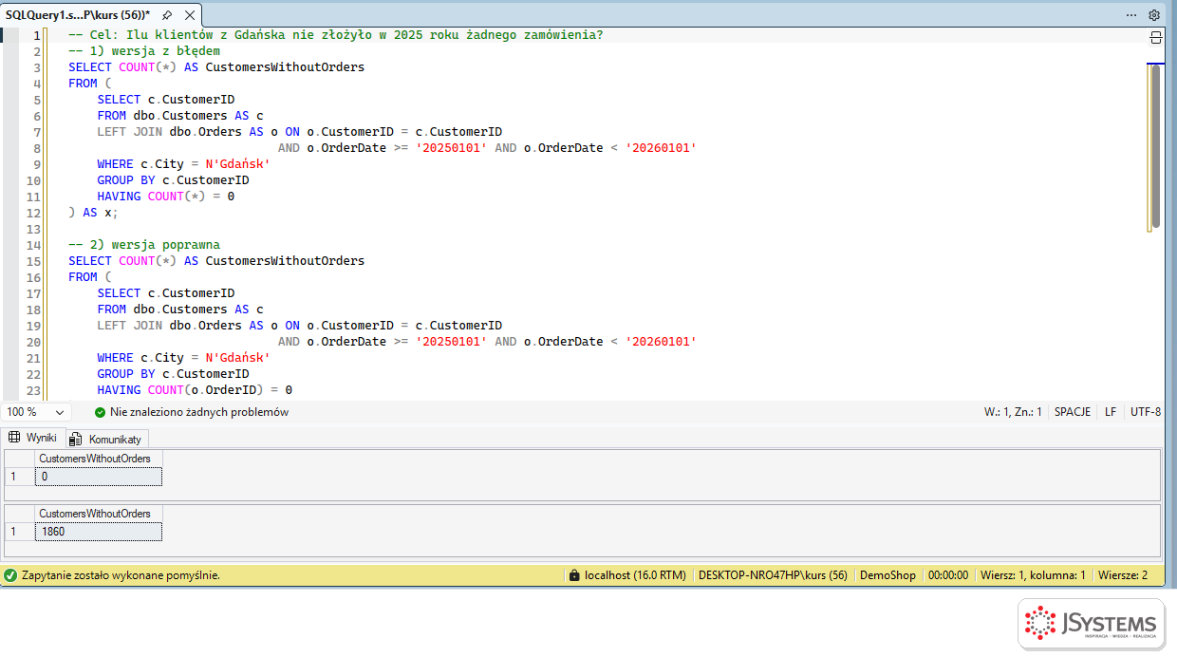Click the ') AS x;' code line
The width and height of the screenshot is (1177, 657).
tap(94, 213)
